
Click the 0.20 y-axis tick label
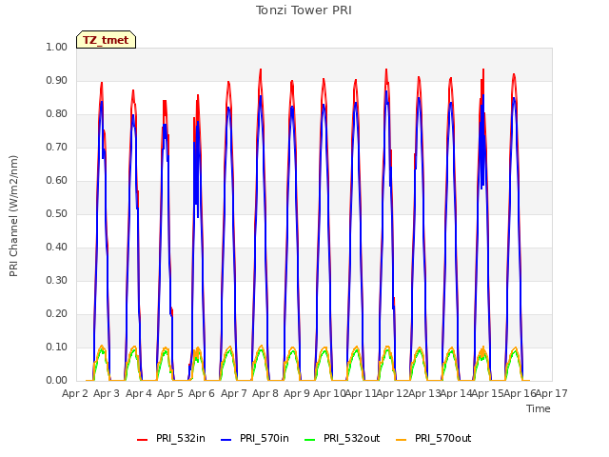[x=57, y=313]
